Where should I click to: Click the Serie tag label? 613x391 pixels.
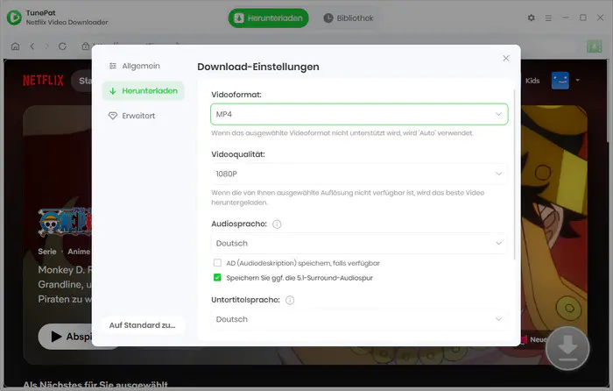[x=47, y=252]
